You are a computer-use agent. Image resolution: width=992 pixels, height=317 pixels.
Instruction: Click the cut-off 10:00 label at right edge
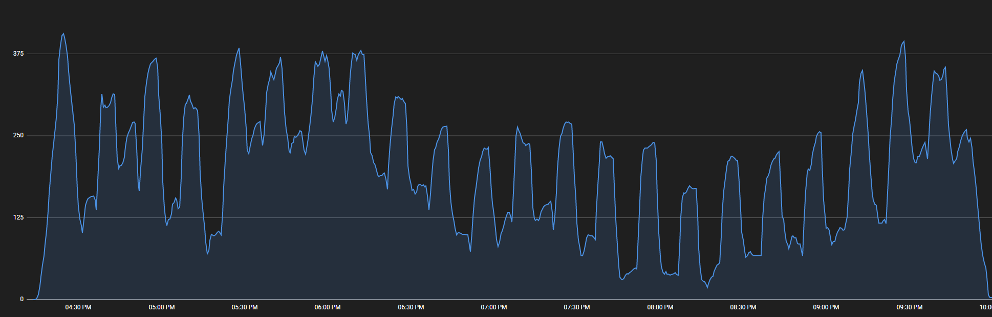coord(985,307)
